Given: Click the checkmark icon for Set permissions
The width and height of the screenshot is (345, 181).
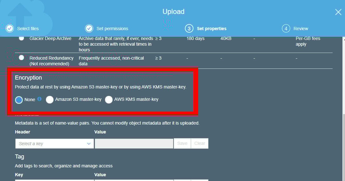Looking at the screenshot, I should [89, 29].
